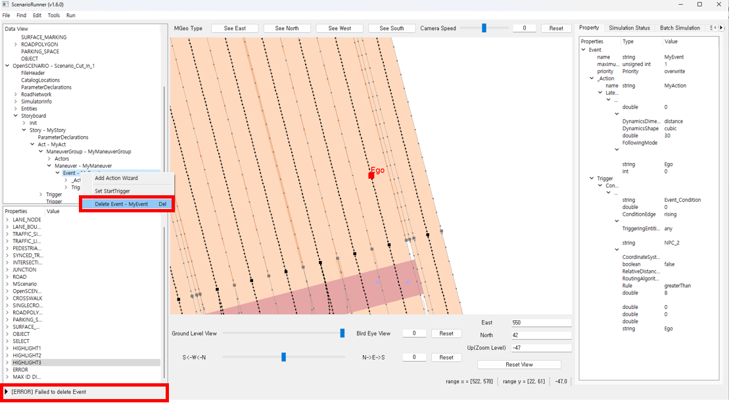Open the Tools menu
Viewport: 729px width, 403px height.
[x=53, y=15]
